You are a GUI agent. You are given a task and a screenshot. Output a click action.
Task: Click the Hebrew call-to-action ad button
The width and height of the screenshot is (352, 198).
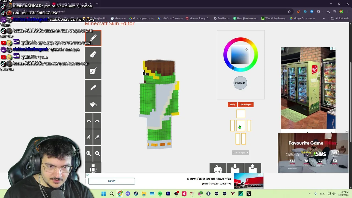112,181
